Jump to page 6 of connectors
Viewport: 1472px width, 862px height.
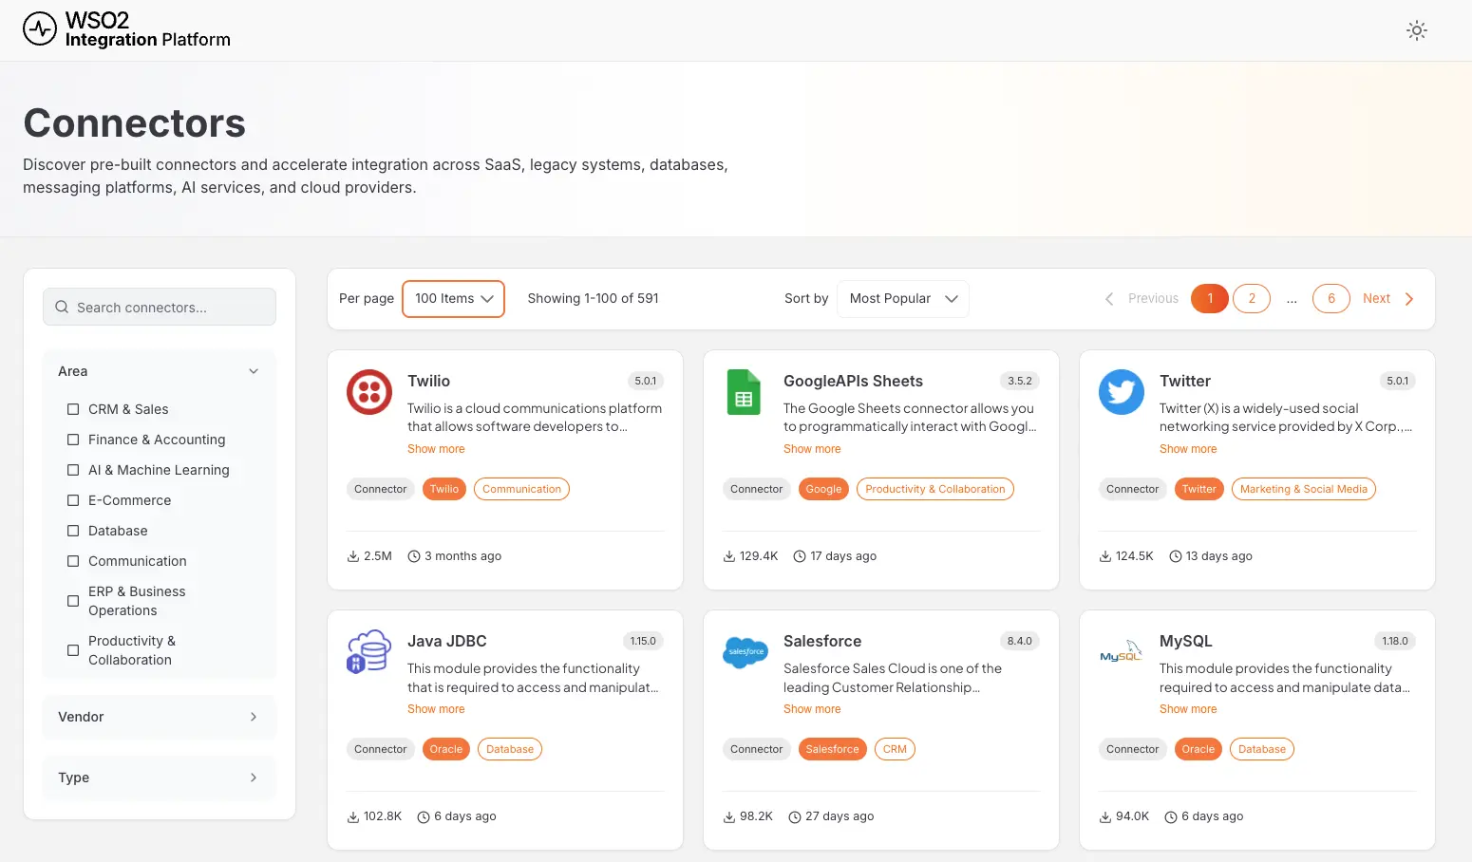click(1330, 299)
